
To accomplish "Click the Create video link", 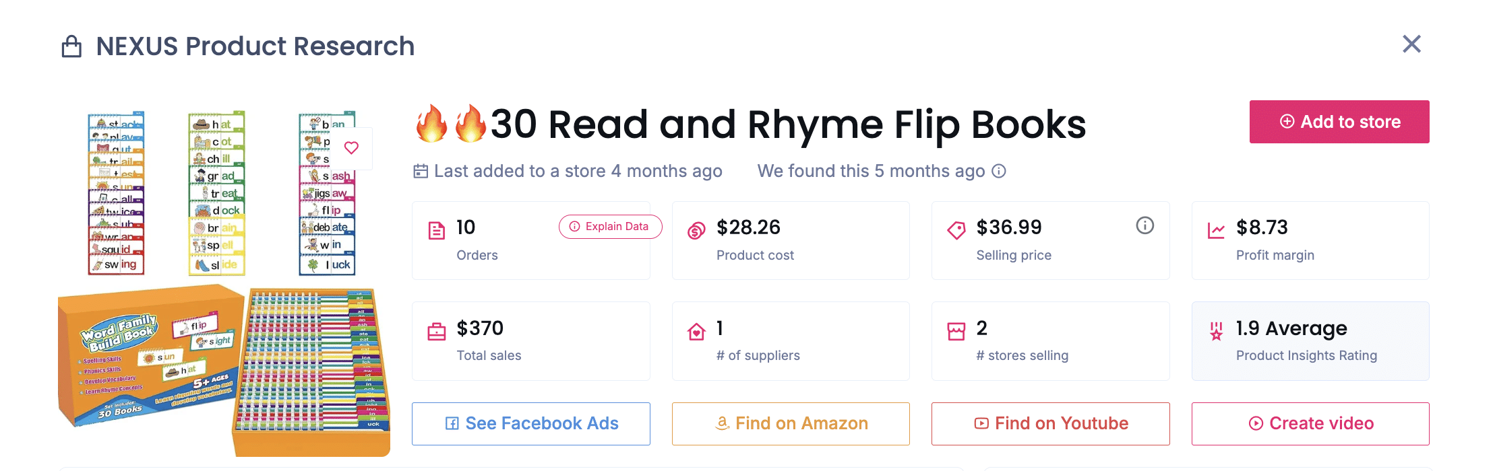I will click(x=1310, y=423).
